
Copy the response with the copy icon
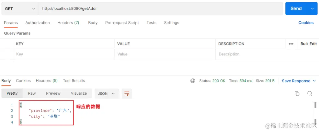coord(297,93)
